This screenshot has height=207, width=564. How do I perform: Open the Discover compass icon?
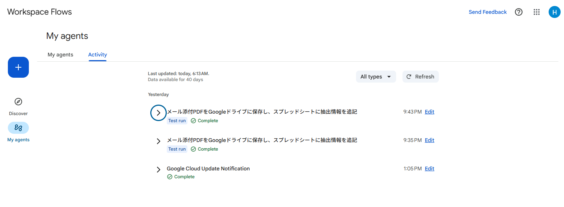pyautogui.click(x=18, y=102)
